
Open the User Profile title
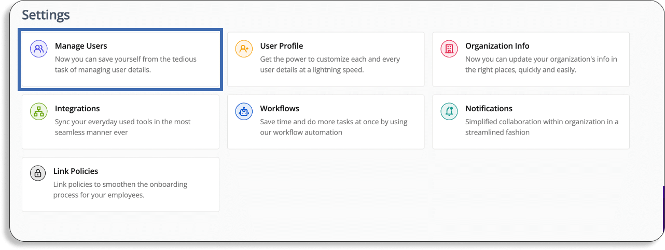click(x=282, y=46)
